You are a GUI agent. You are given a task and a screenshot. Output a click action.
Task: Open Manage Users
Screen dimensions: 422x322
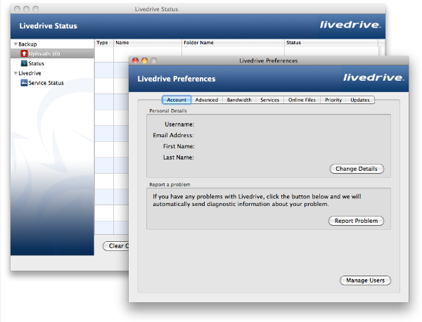pyautogui.click(x=365, y=281)
